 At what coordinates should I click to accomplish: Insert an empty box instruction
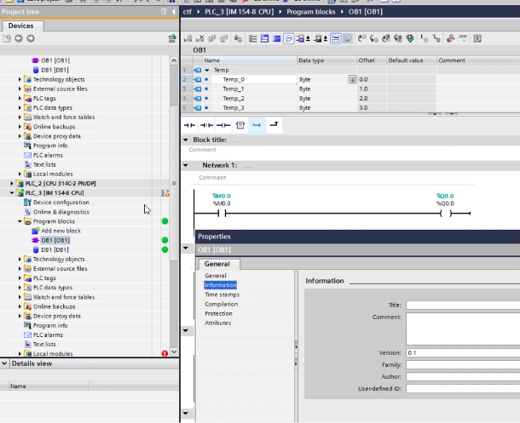click(240, 125)
